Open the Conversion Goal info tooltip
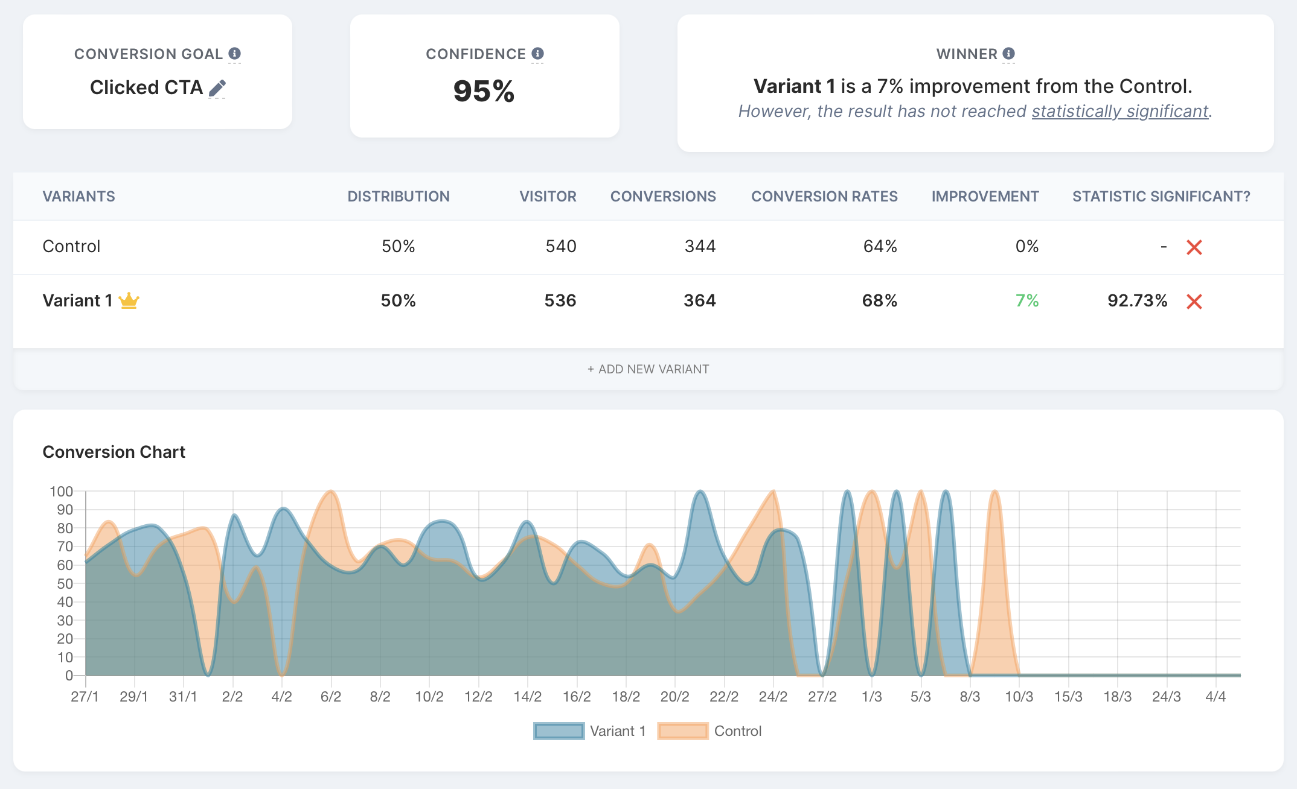 pos(235,53)
